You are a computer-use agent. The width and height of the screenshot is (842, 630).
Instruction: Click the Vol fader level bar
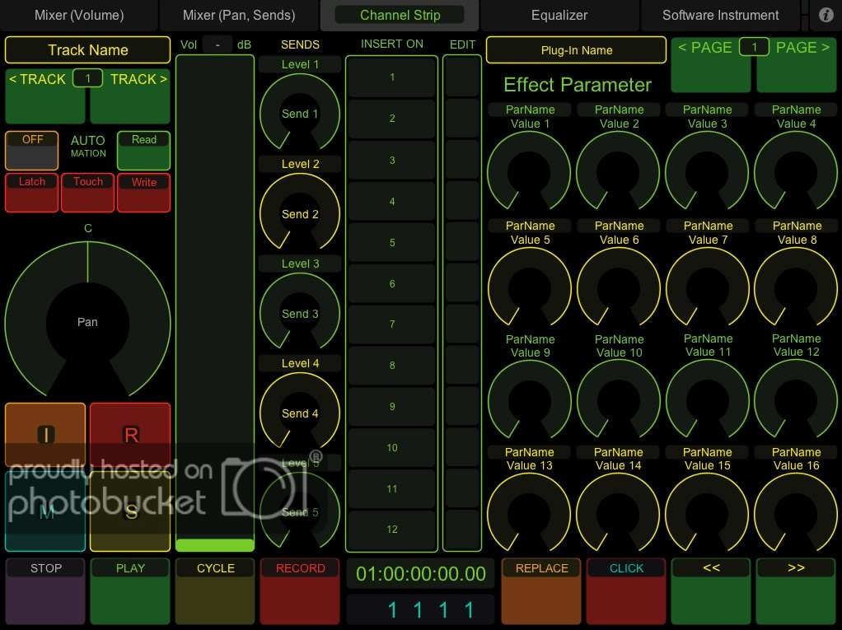tap(215, 544)
